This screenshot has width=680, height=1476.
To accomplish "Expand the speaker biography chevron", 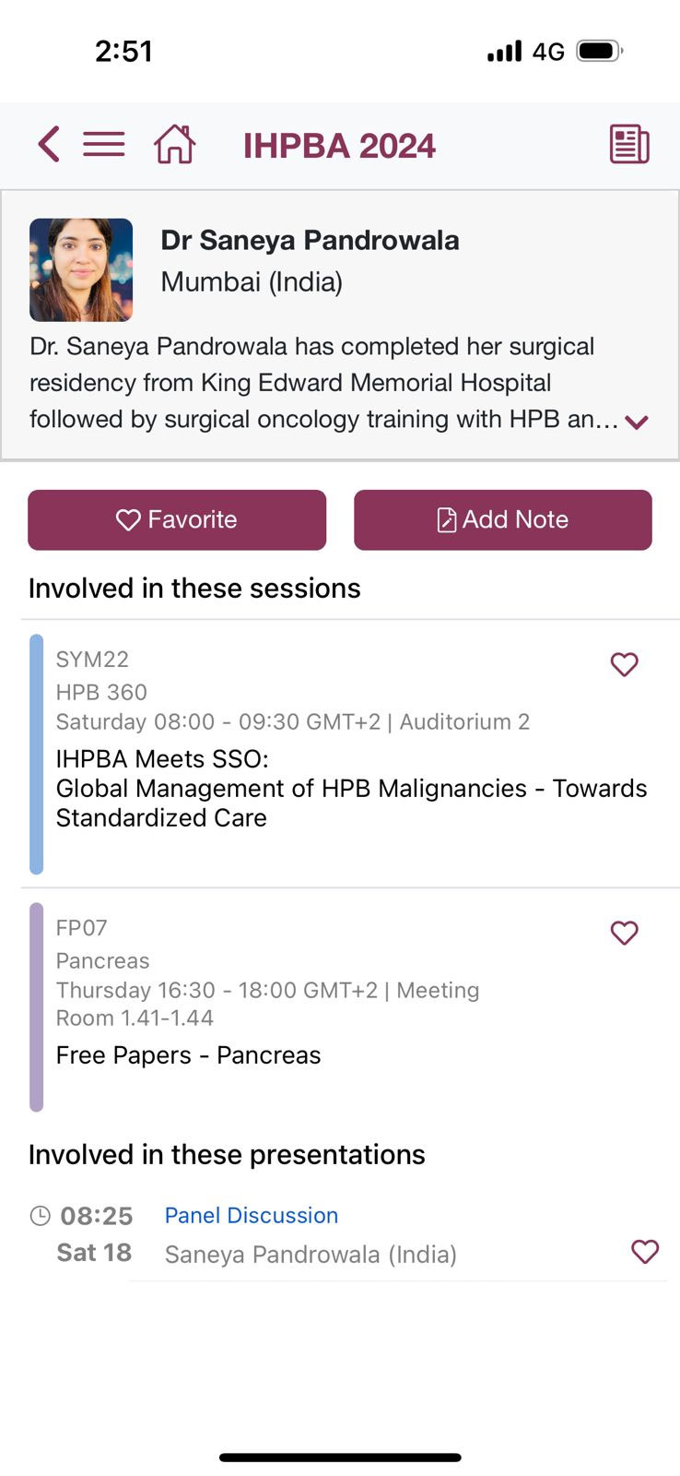I will (637, 423).
